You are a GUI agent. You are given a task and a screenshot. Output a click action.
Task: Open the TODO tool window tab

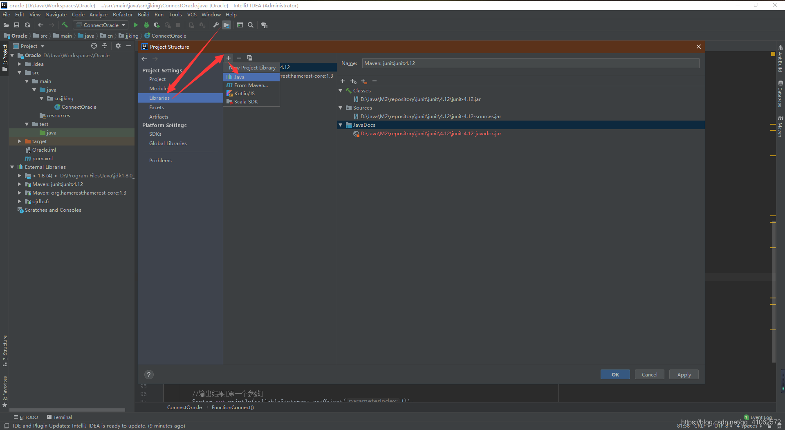coord(26,417)
